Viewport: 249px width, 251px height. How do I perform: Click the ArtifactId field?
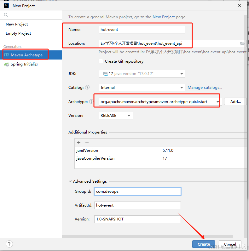(x=137, y=205)
